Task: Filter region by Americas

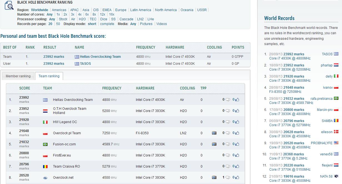Action: click(x=59, y=10)
